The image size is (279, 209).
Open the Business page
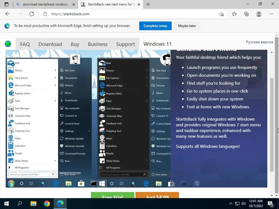tap(98, 44)
